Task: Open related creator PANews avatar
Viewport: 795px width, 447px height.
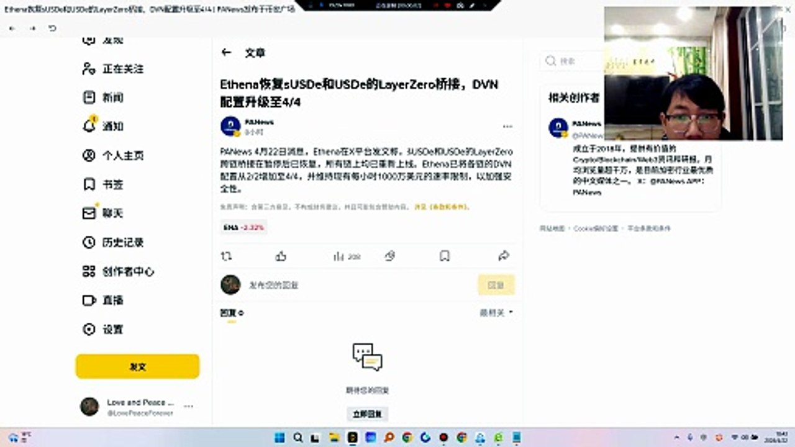Action: tap(558, 127)
